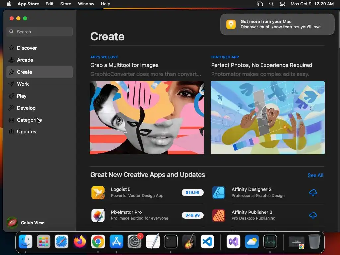340x255 pixels.
Task: Open the Edit menu
Action: coord(50,4)
